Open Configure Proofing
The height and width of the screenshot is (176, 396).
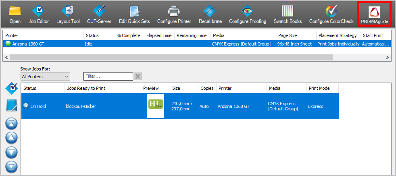tap(247, 14)
